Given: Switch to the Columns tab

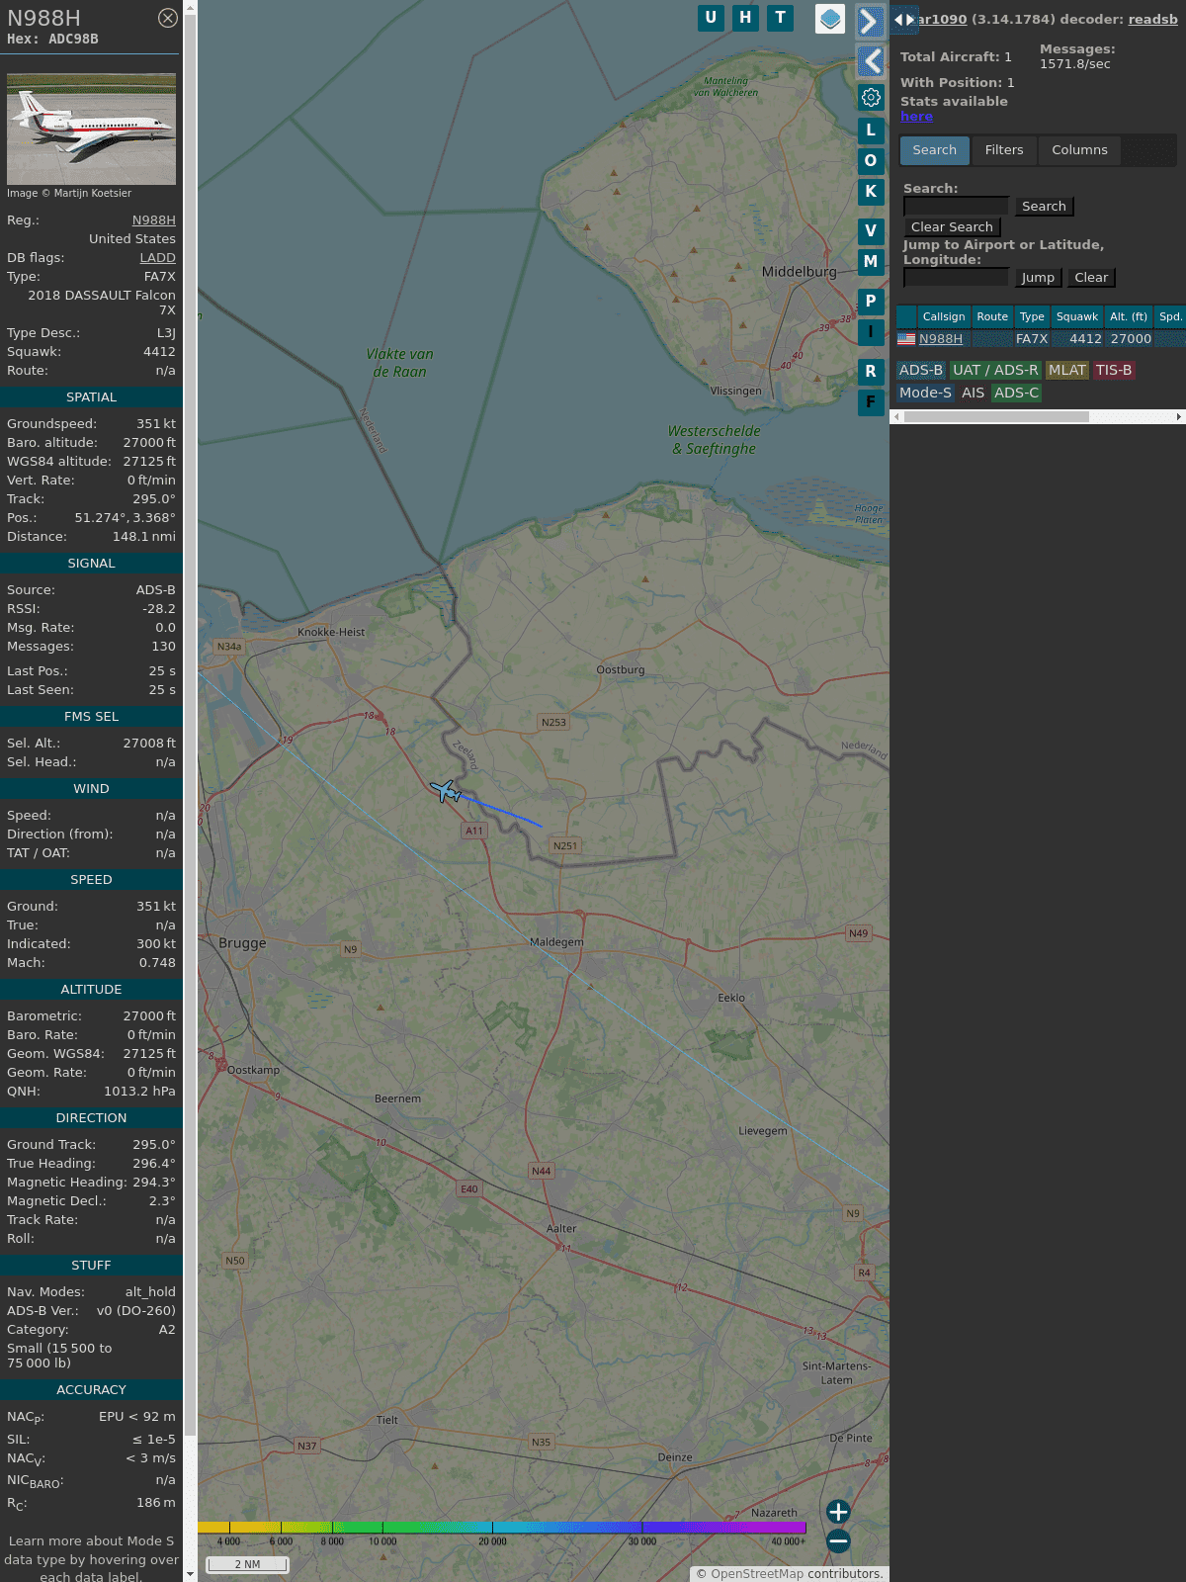Looking at the screenshot, I should [x=1079, y=150].
